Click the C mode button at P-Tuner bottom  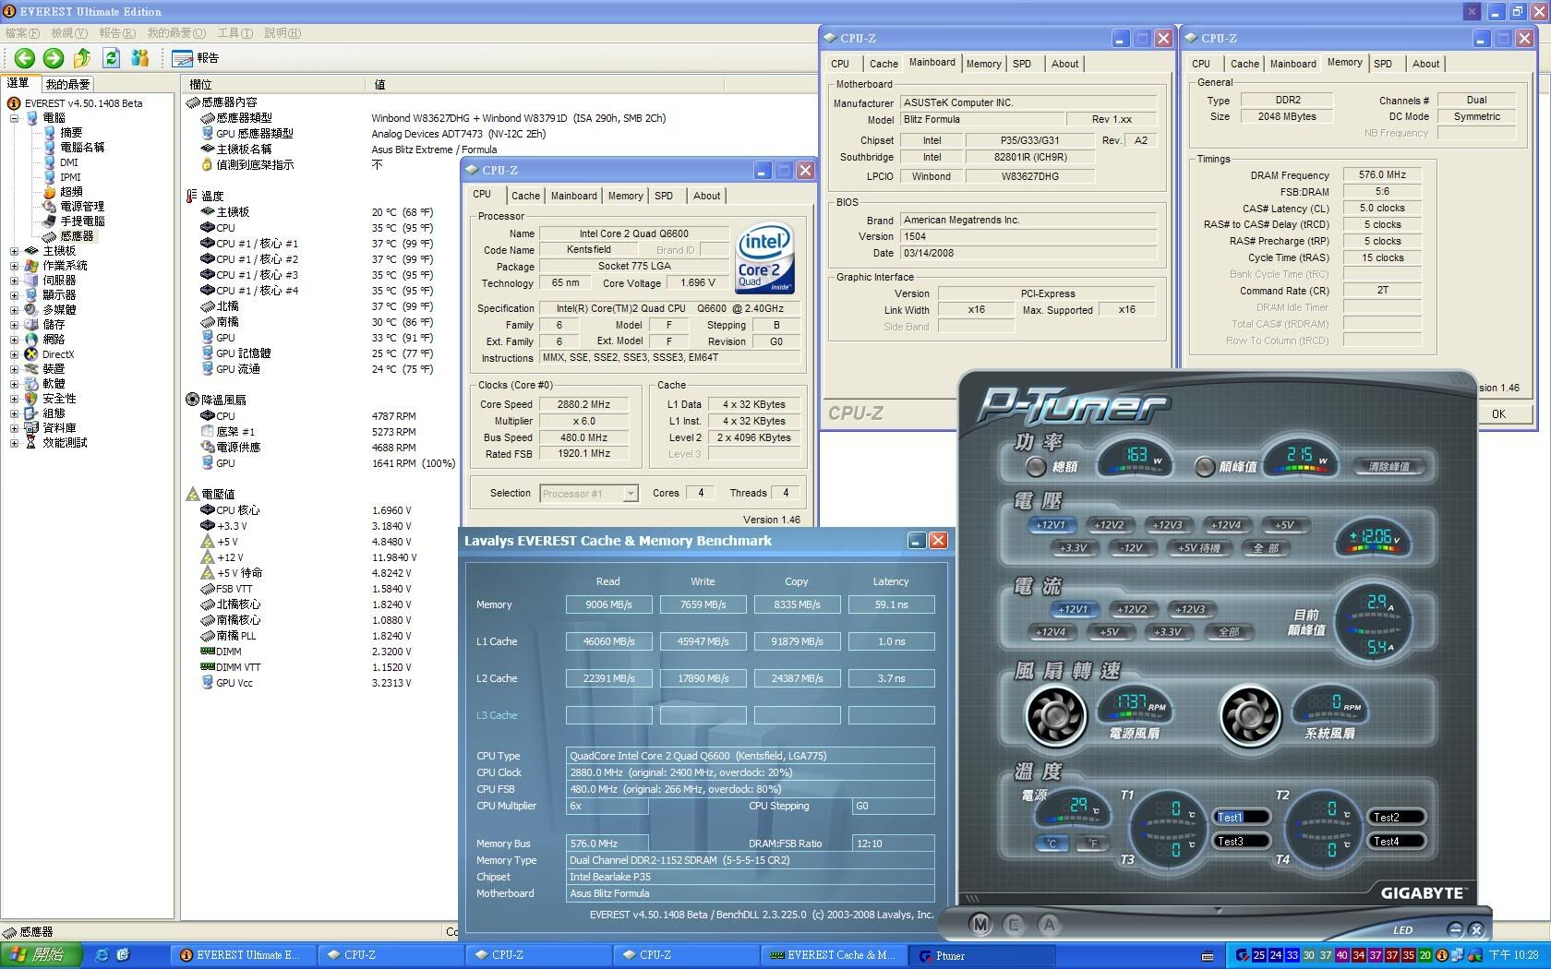tap(1014, 925)
